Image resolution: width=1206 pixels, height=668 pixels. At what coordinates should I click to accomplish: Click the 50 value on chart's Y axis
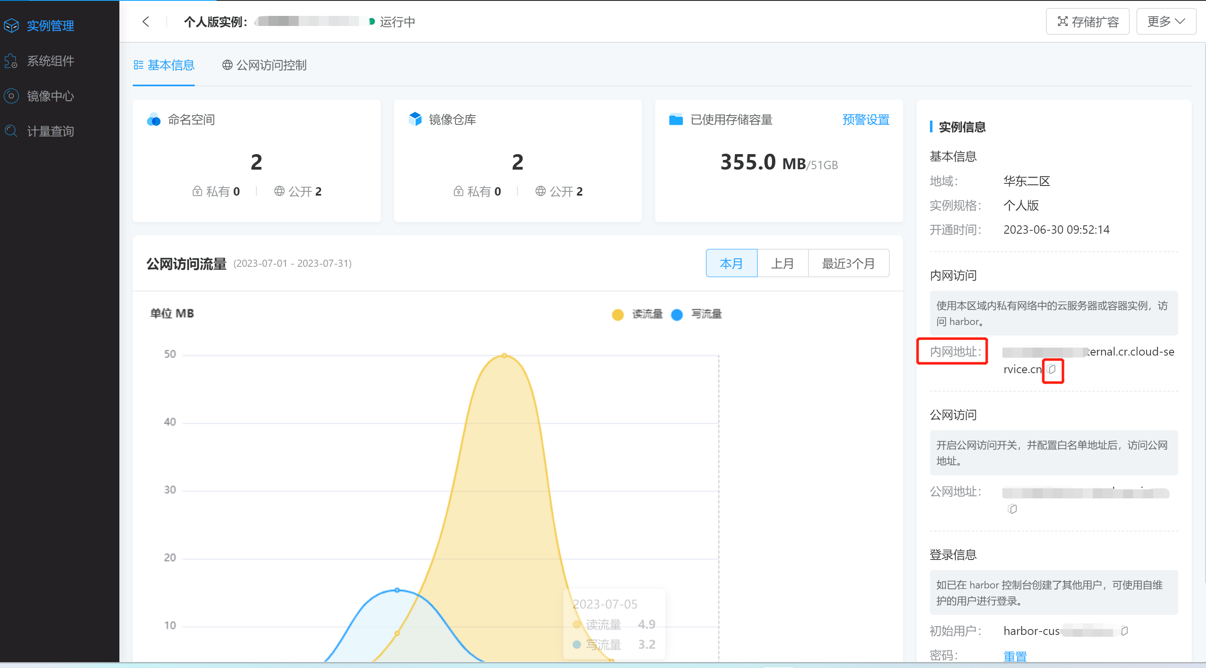point(170,354)
